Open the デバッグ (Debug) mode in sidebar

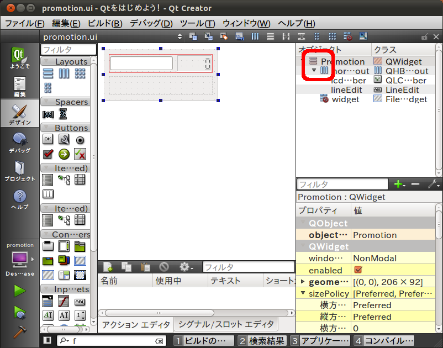pos(19,143)
